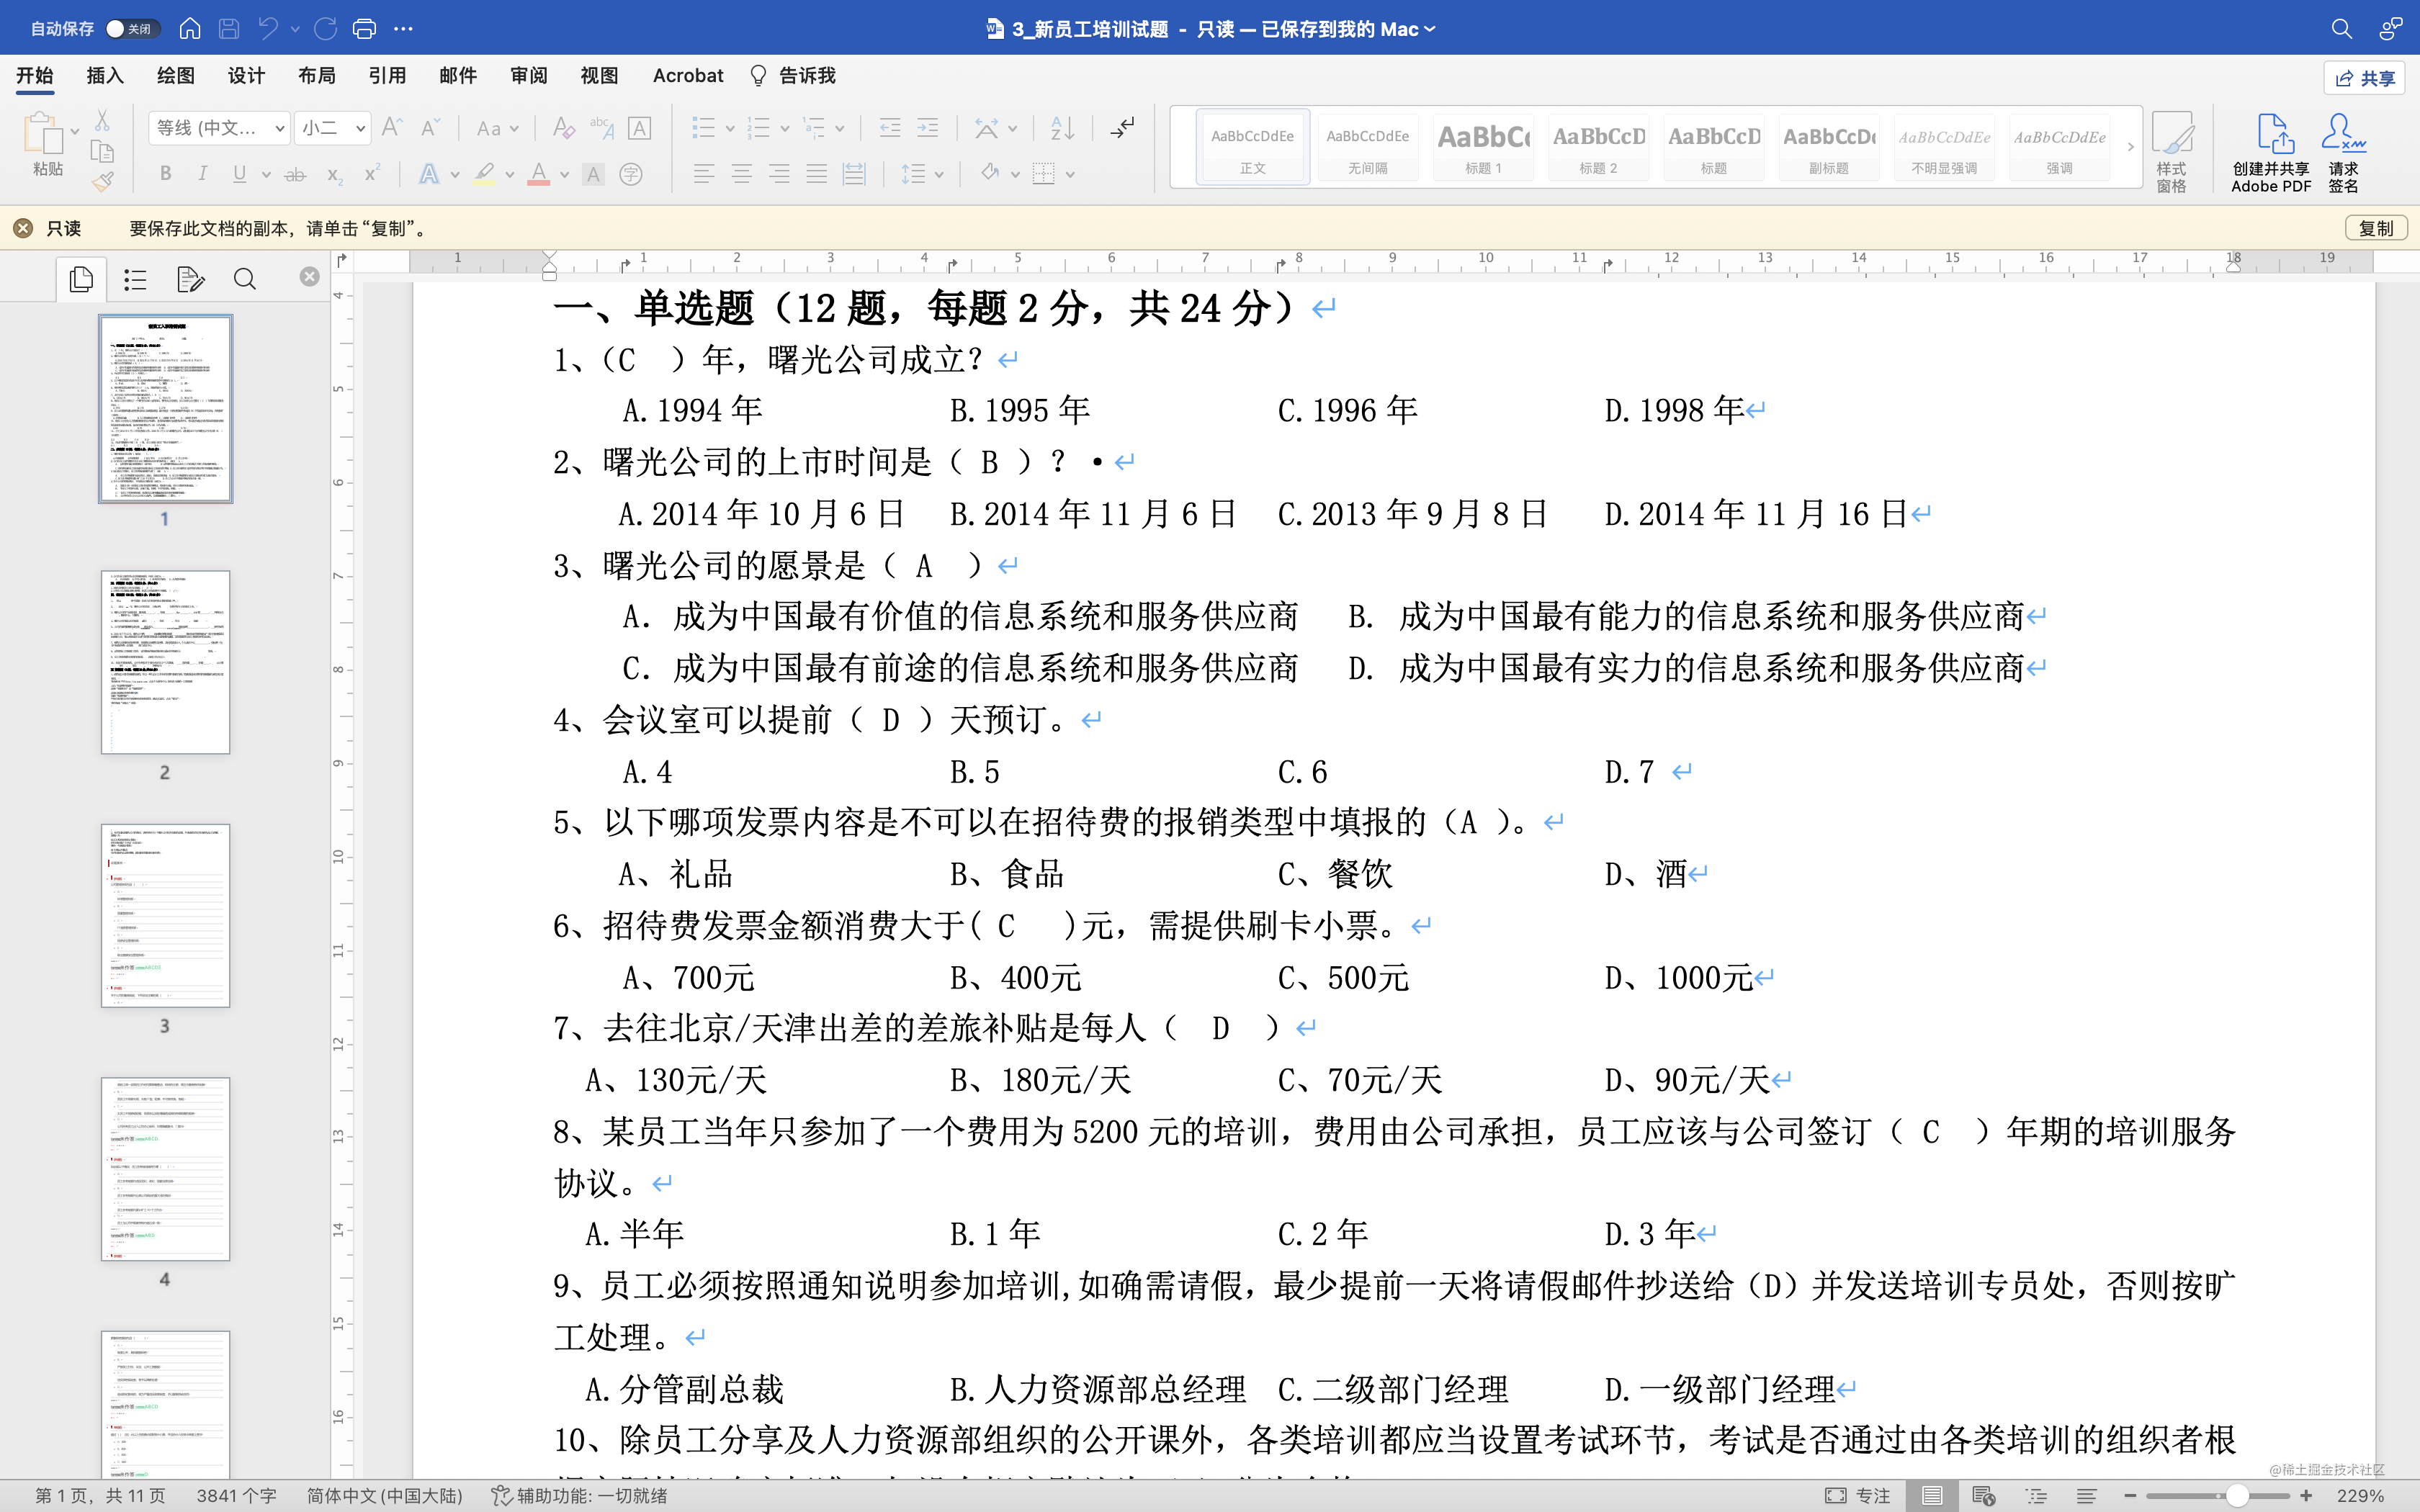Image resolution: width=2420 pixels, height=1512 pixels.
Task: Open the bullet list dropdown arrow
Action: [730, 128]
